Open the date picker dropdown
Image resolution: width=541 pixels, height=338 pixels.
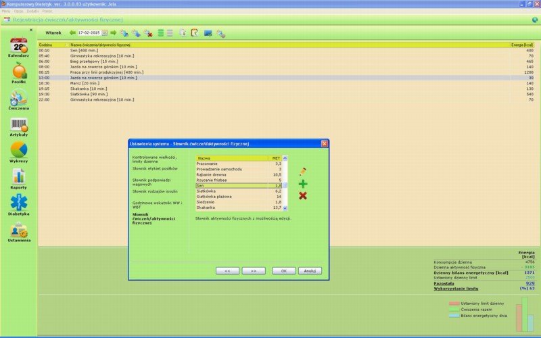tap(105, 32)
